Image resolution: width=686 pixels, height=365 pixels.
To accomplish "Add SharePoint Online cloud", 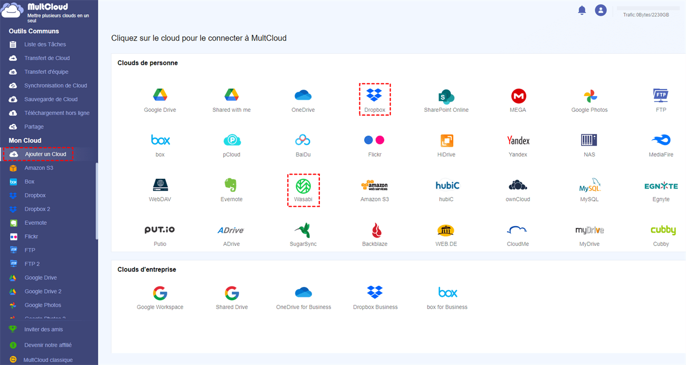I will [x=446, y=96].
